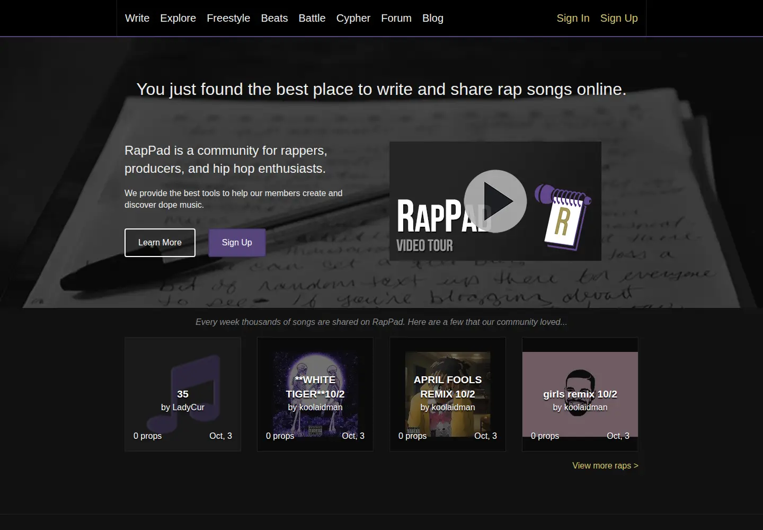Viewport: 763px width, 530px height.
Task: Open the song titled 35
Action: (x=183, y=394)
